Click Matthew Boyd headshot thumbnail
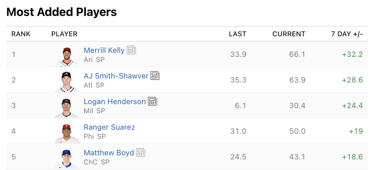 tap(66, 159)
